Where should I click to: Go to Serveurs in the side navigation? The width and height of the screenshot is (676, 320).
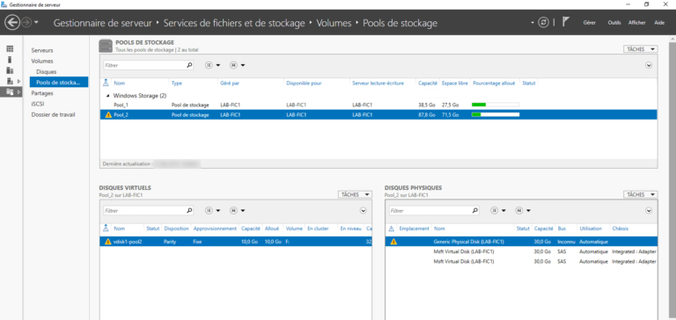42,50
